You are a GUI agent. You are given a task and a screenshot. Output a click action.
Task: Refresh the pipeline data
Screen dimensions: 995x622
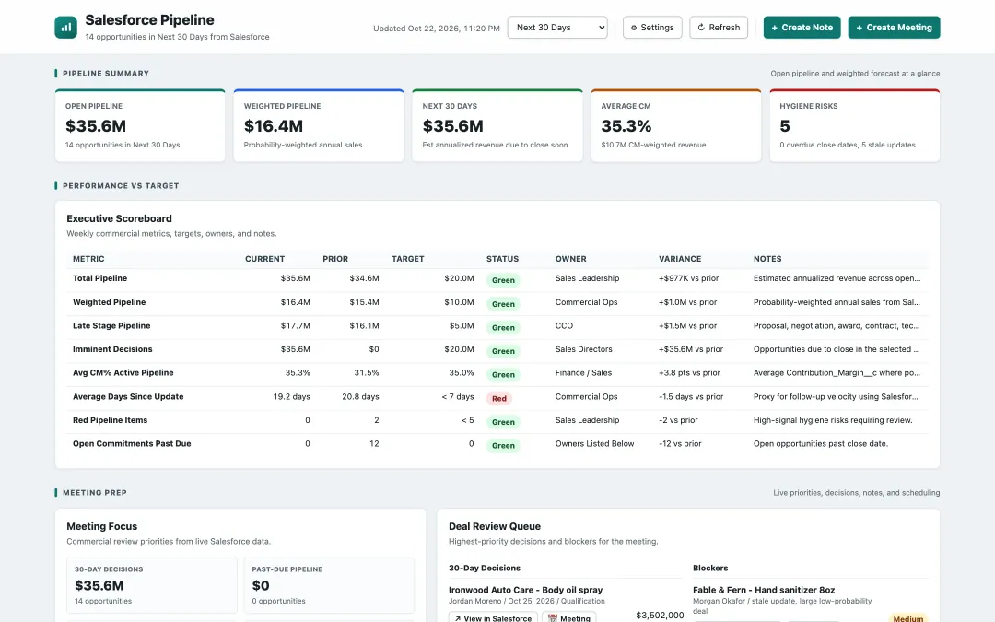(x=719, y=28)
